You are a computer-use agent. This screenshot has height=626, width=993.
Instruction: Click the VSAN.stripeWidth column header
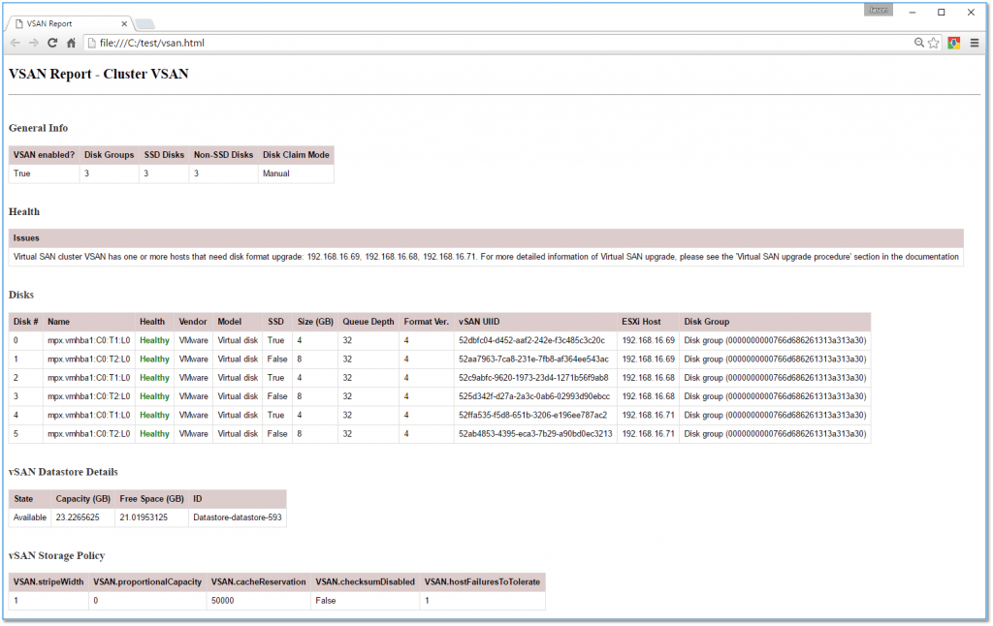pyautogui.click(x=48, y=582)
